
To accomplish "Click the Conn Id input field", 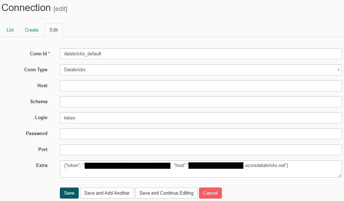I will [x=201, y=54].
